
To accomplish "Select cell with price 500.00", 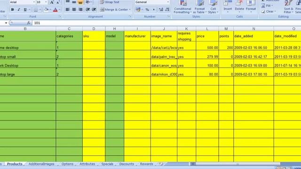I will tap(207, 46).
